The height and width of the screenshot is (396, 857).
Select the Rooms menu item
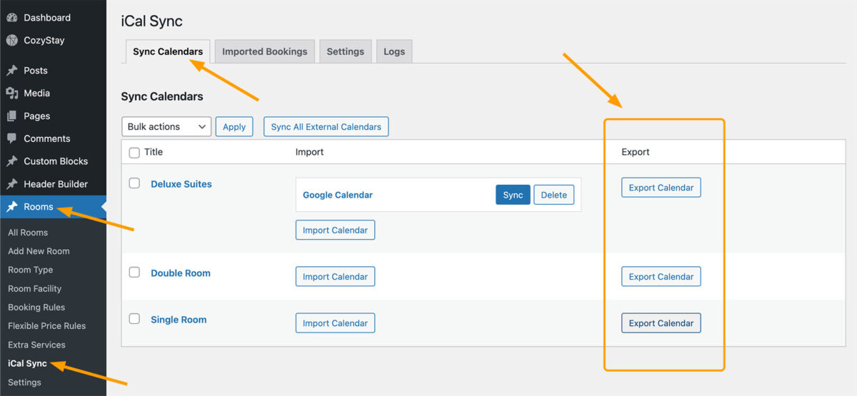pos(53,207)
